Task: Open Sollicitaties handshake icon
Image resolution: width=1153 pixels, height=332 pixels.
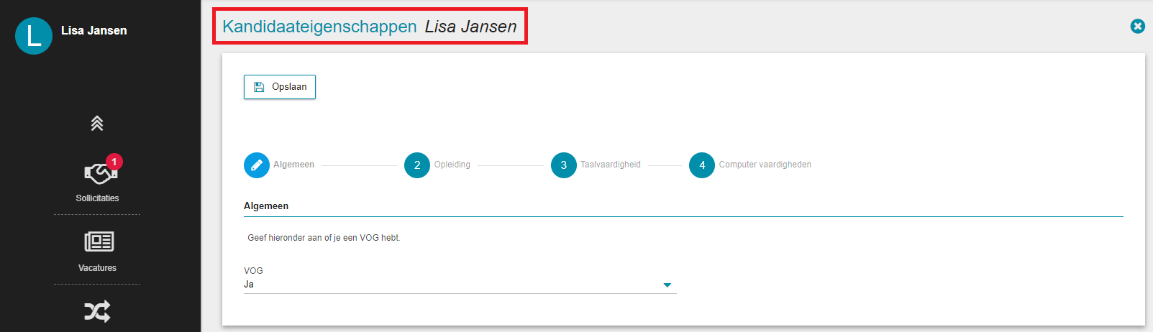Action: [x=99, y=173]
